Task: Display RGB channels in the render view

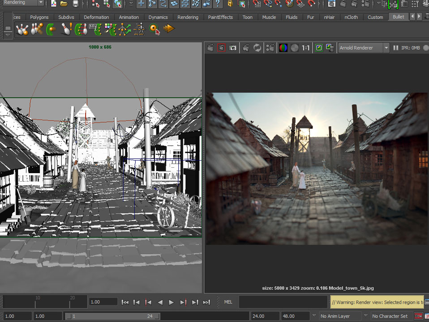Action: (283, 47)
